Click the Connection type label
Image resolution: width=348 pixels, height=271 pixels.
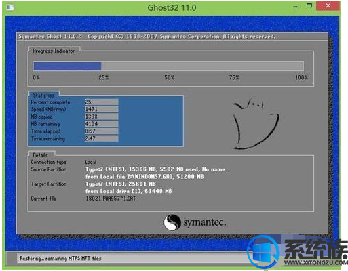49,162
